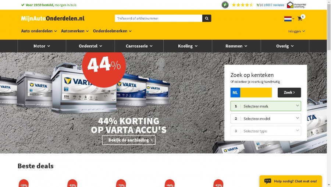Expand the Selecteer model dropdown
The height and width of the screenshot is (187, 331).
click(266, 119)
